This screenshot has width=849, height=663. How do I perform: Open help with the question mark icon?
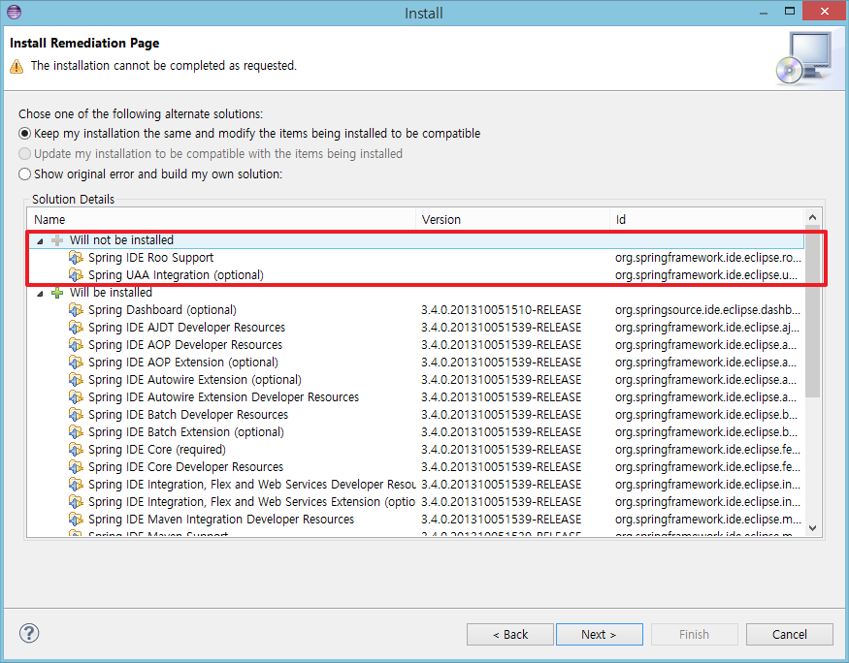pyautogui.click(x=29, y=633)
